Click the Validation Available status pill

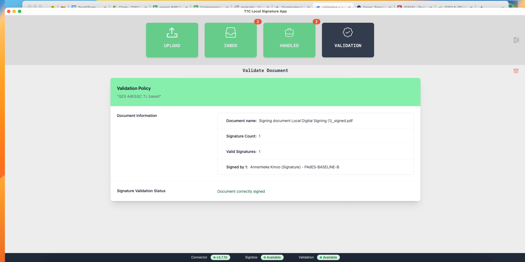[x=328, y=257]
